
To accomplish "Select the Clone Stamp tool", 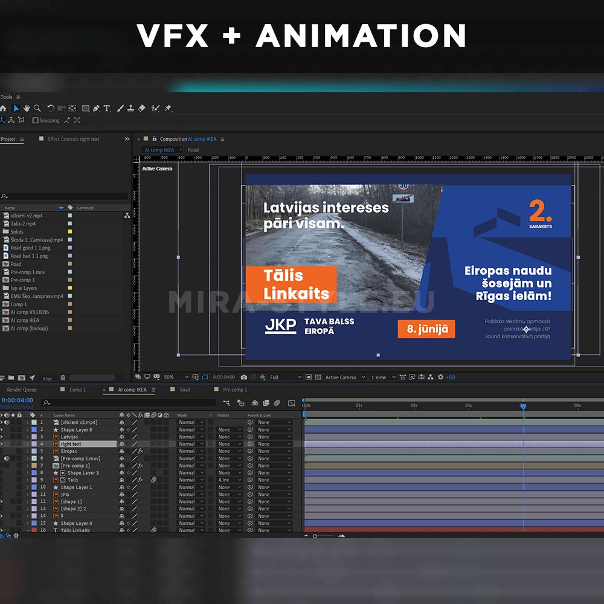I will [130, 109].
